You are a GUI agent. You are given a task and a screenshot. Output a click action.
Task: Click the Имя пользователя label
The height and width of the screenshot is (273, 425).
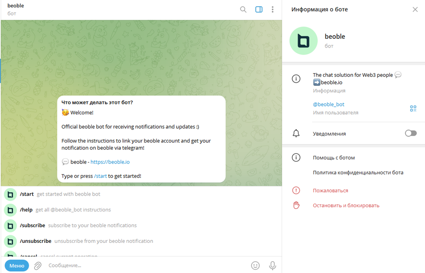click(x=336, y=113)
